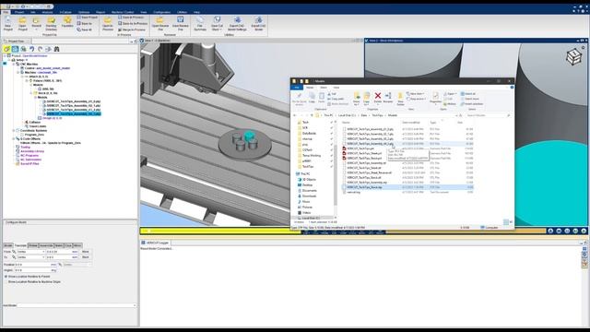Select NC Programs in the project tree
The image size is (590, 332).
click(x=29, y=156)
